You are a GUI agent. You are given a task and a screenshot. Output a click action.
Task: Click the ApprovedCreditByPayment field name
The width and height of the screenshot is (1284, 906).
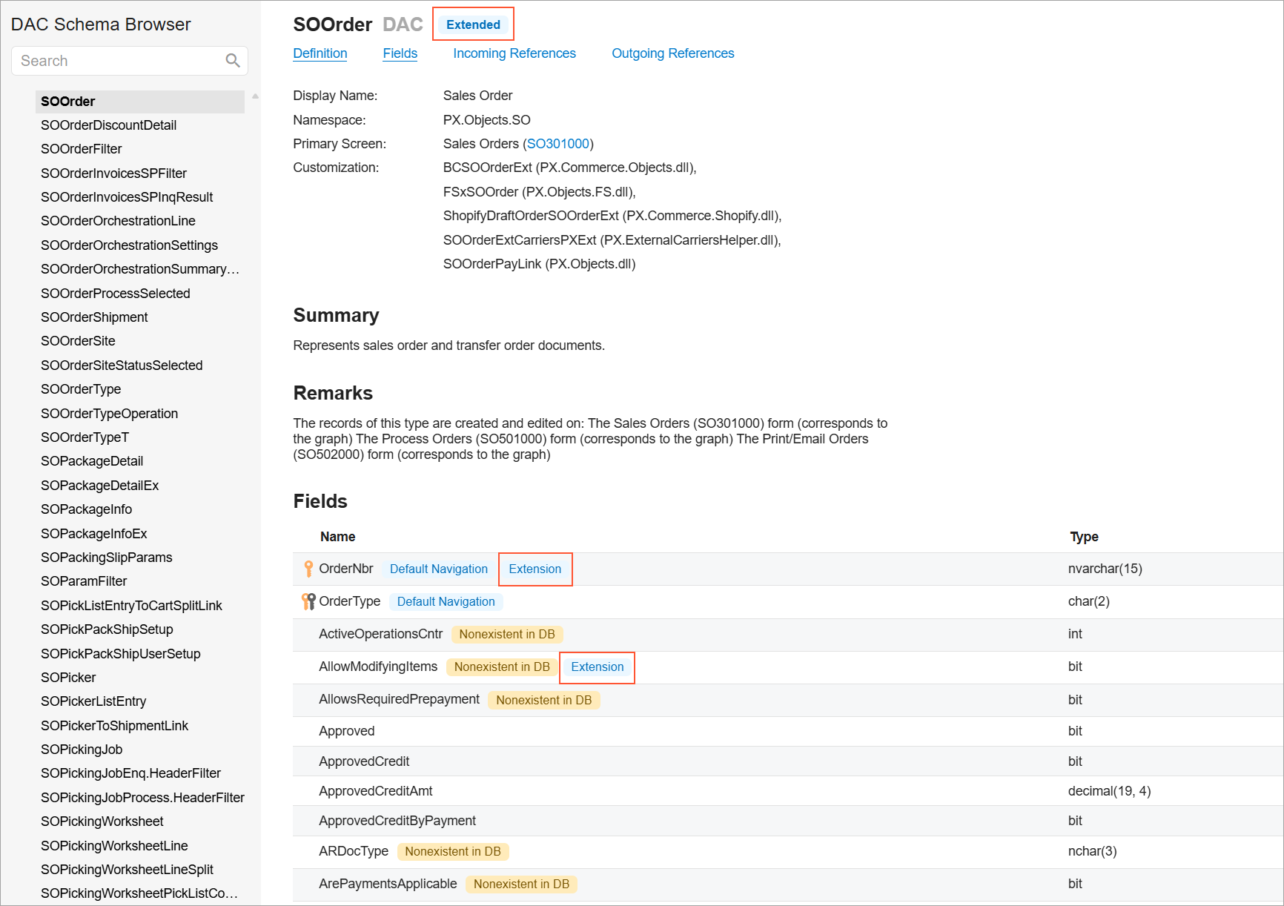click(397, 821)
